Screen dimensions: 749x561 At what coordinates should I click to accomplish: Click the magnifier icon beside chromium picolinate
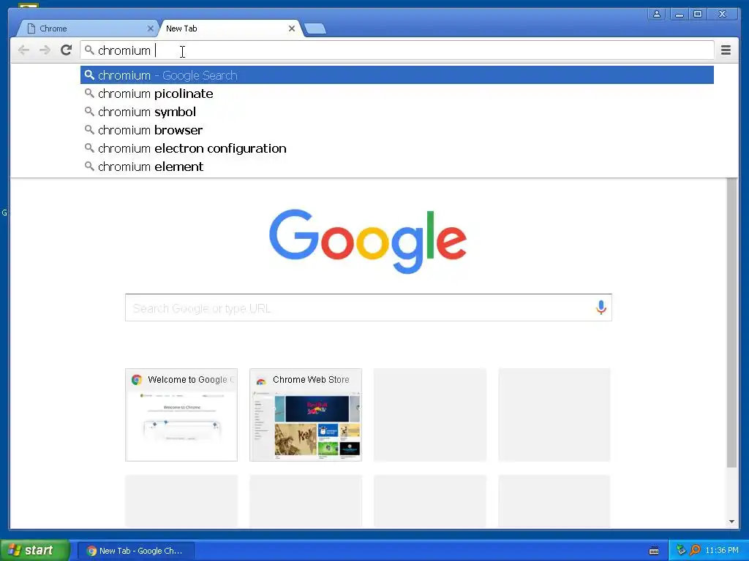[x=89, y=93]
